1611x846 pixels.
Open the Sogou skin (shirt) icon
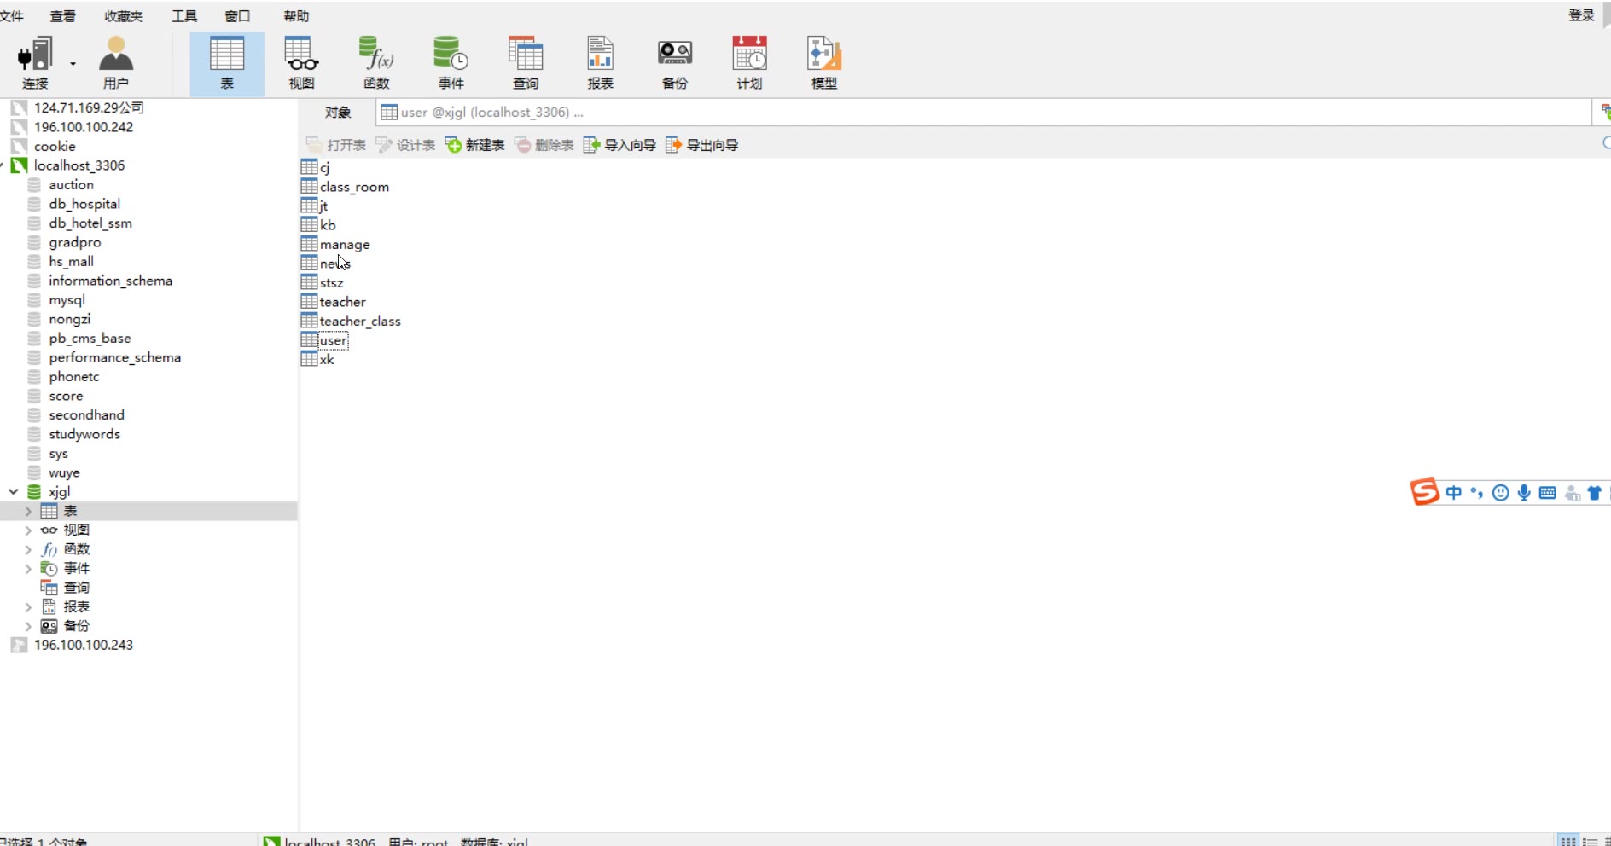(1594, 492)
